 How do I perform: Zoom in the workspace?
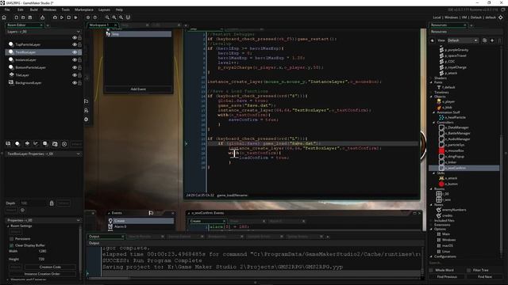click(x=121, y=17)
